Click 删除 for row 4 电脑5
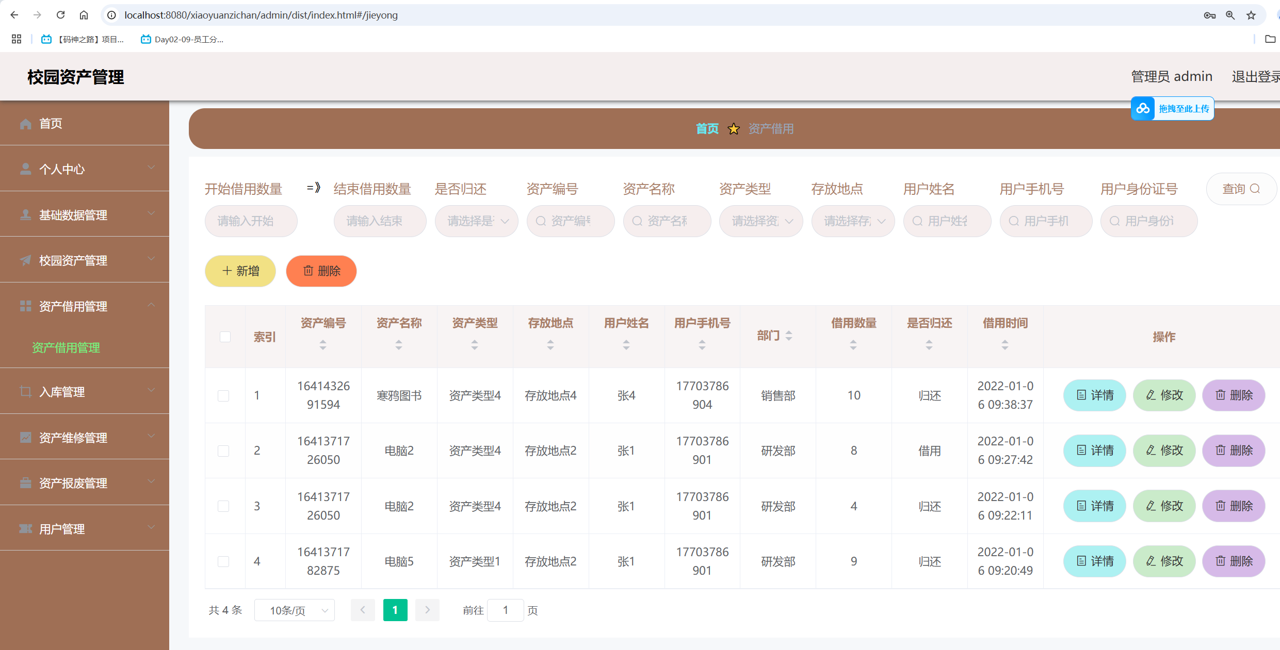 point(1234,561)
